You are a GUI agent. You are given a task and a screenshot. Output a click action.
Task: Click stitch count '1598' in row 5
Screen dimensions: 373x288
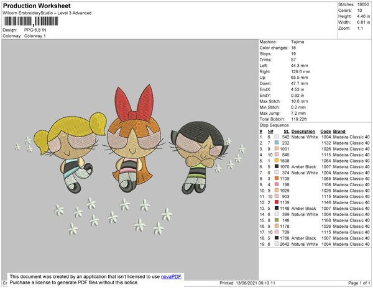285,161
